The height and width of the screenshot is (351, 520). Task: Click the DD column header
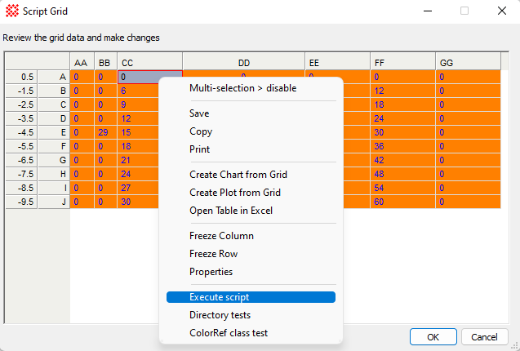(x=243, y=62)
